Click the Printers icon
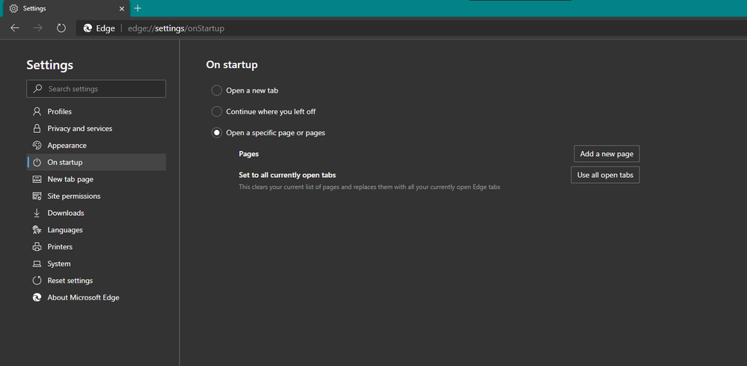The image size is (747, 366). tap(37, 246)
